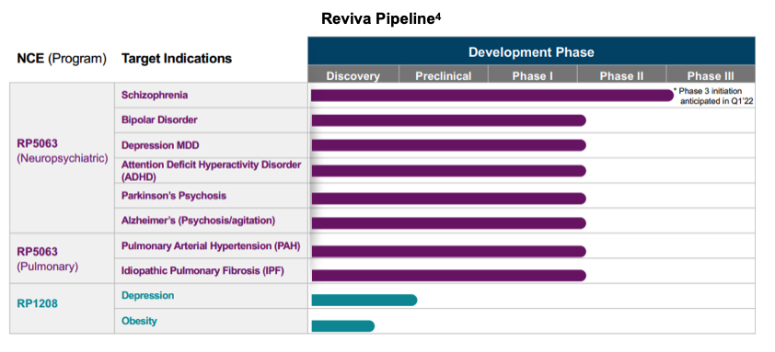
Task: Click the Depression MDD indication label
Action: [x=161, y=145]
